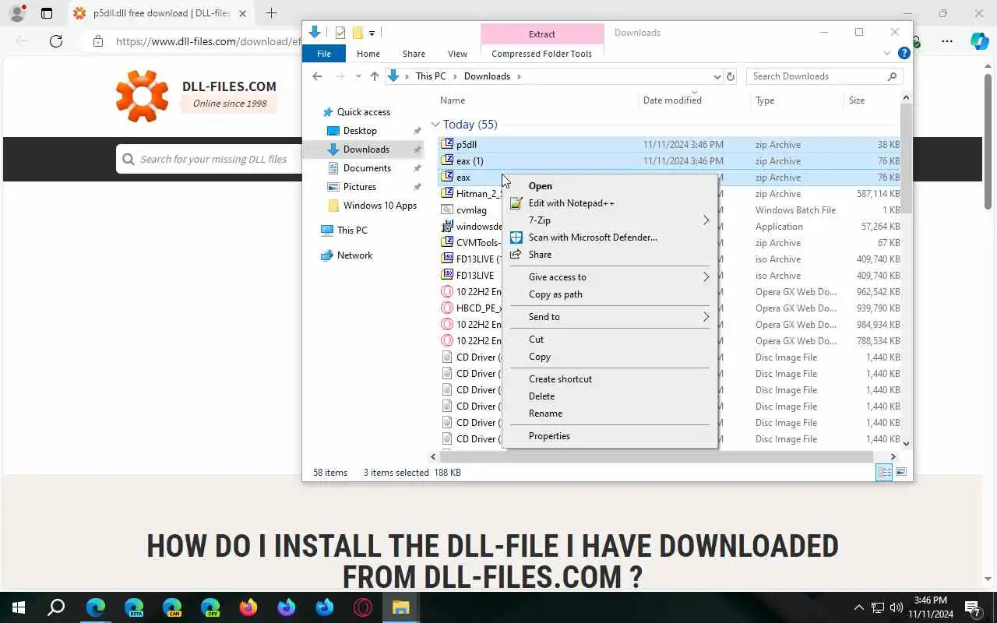Image resolution: width=997 pixels, height=623 pixels.
Task: Open the recent locations dropdown arrow
Action: [x=358, y=76]
